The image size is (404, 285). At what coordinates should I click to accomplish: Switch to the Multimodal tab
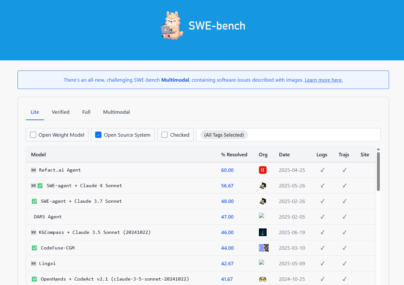pyautogui.click(x=116, y=112)
